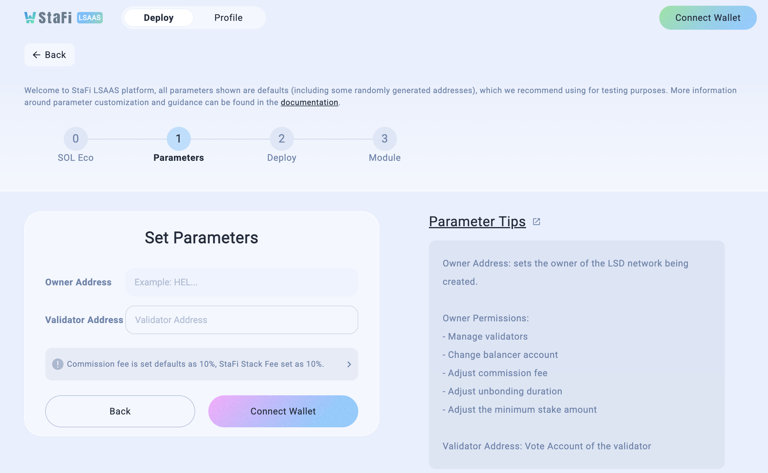Focus the Validator Address input field

pos(242,320)
